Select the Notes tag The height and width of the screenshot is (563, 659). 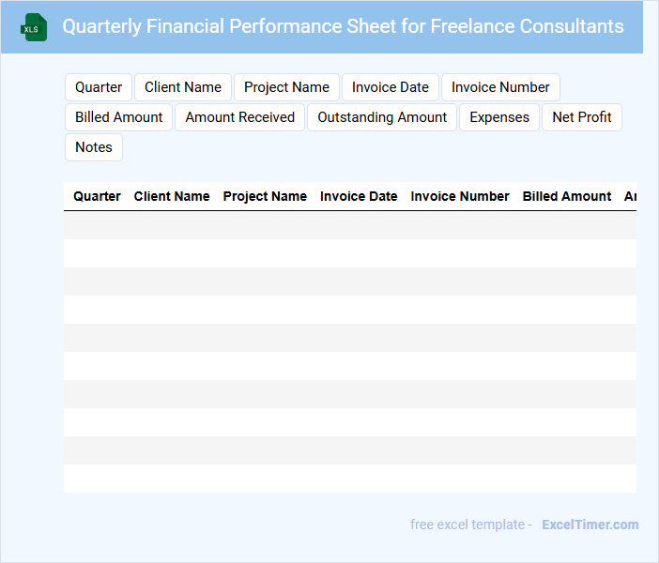tap(94, 147)
